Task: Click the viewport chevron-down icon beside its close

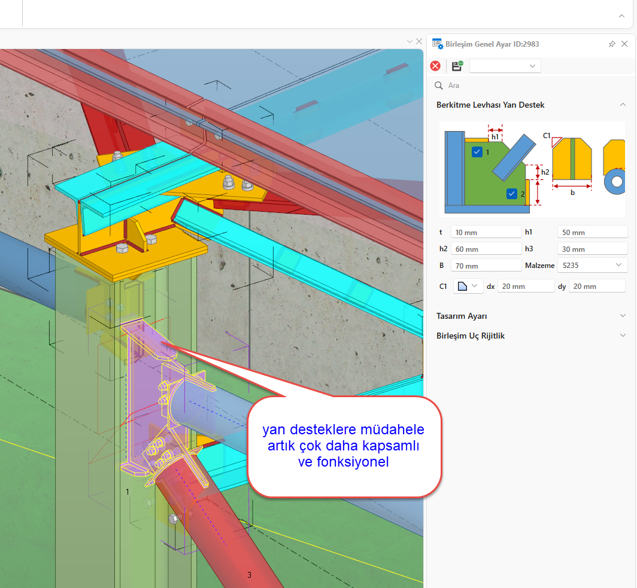Action: pyautogui.click(x=409, y=42)
